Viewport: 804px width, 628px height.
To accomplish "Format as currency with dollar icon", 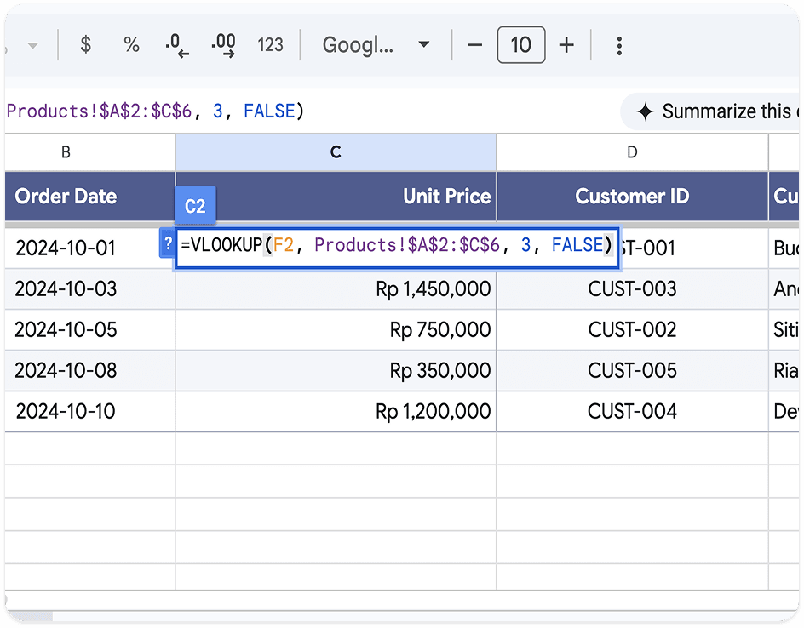I will pyautogui.click(x=86, y=45).
